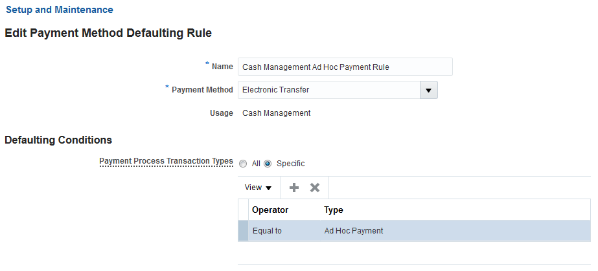Image resolution: width=598 pixels, height=271 pixels.
Task: Click into the Name input field
Action: coord(345,67)
